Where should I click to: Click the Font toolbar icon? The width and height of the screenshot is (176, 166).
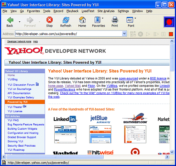click(130, 20)
